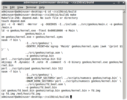Open the View menu
Screen dimensions: 127x100
pyautogui.click(x=20, y=7)
